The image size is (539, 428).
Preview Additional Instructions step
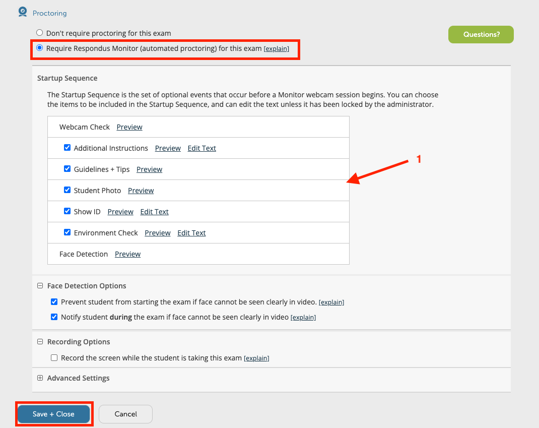168,148
